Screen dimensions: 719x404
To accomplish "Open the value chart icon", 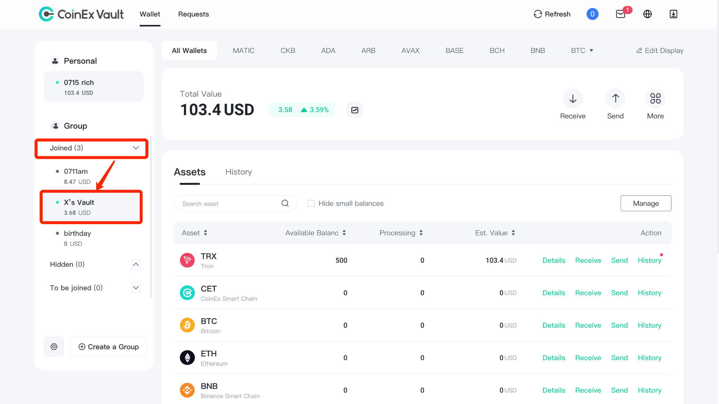I will click(x=355, y=110).
